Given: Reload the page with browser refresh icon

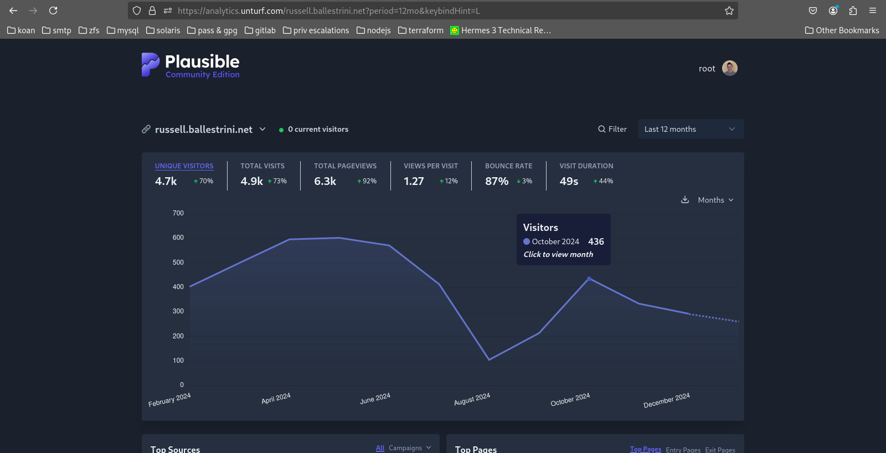Looking at the screenshot, I should tap(53, 11).
